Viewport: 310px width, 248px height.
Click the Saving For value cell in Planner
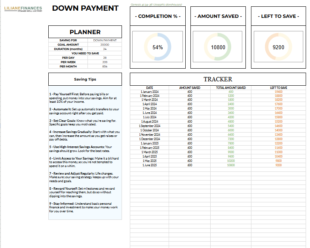(105, 40)
